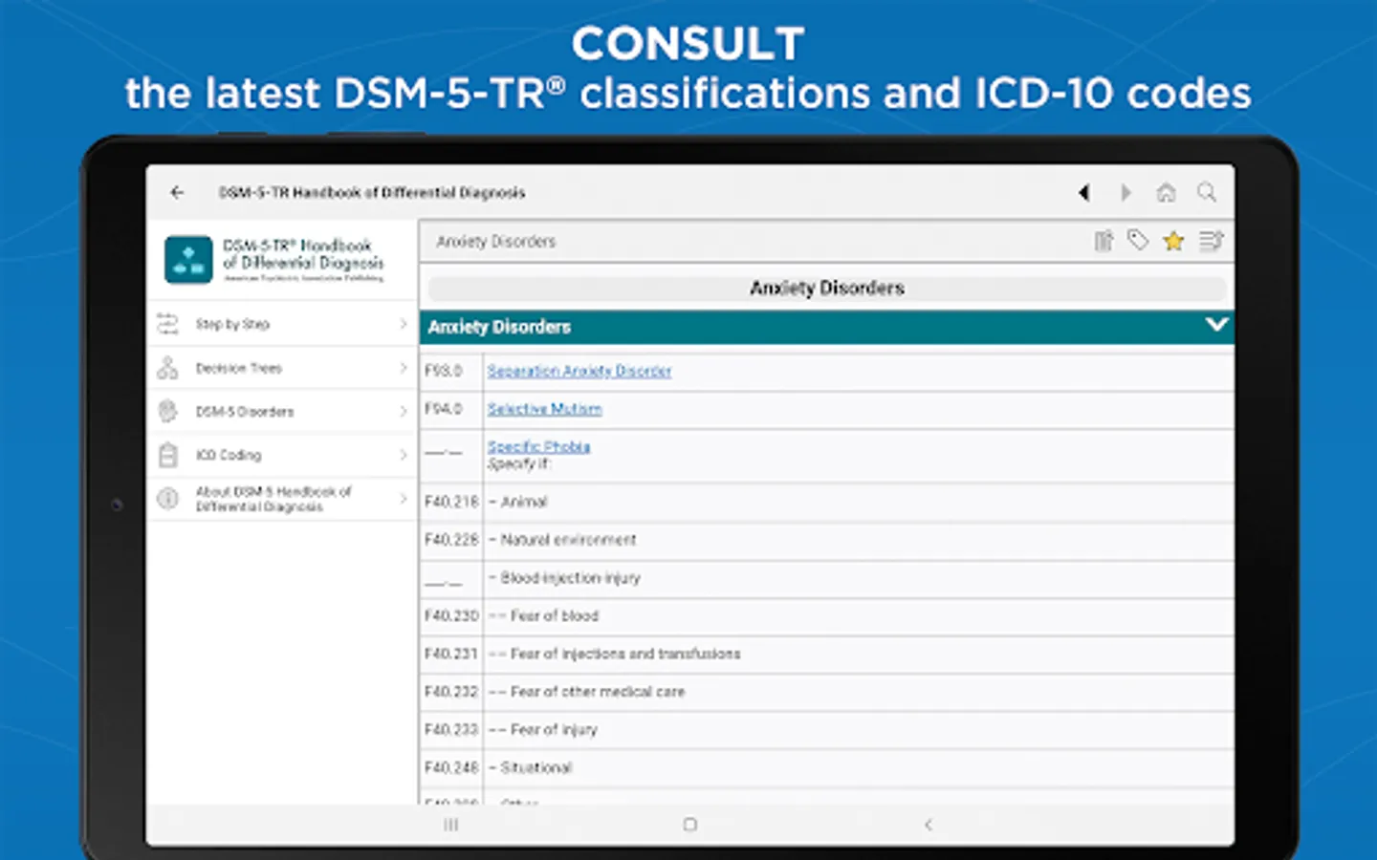
Task: Tap the back arrow beside the handbook title
Action: coord(177,192)
